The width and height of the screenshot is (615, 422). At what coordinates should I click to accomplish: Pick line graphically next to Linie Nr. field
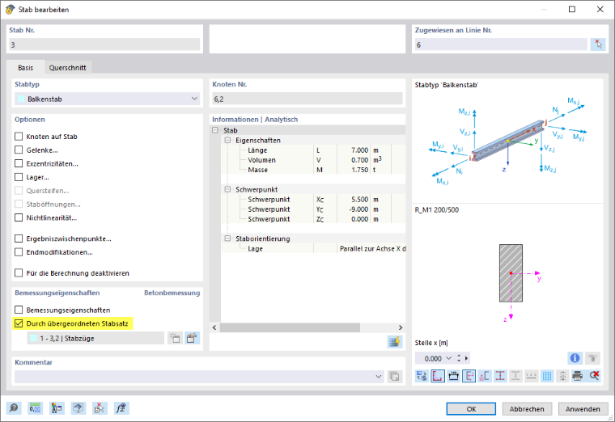(x=598, y=44)
